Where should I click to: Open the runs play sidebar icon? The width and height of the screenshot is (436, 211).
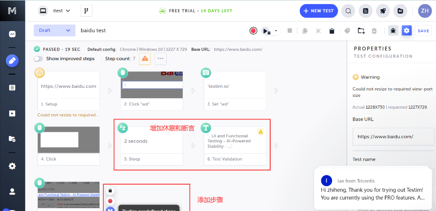pyautogui.click(x=12, y=114)
